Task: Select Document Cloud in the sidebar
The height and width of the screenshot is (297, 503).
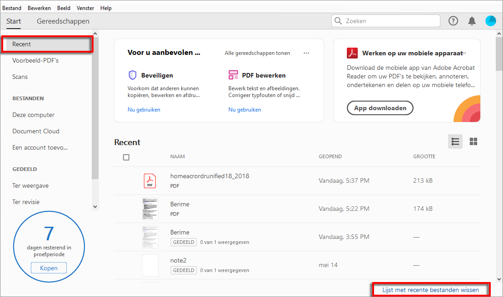Action: coord(36,131)
